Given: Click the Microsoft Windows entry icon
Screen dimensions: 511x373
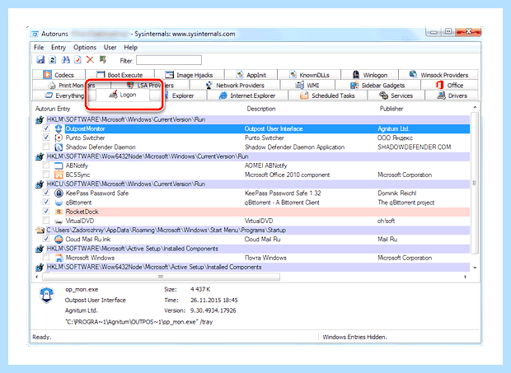Looking at the screenshot, I should (x=59, y=258).
